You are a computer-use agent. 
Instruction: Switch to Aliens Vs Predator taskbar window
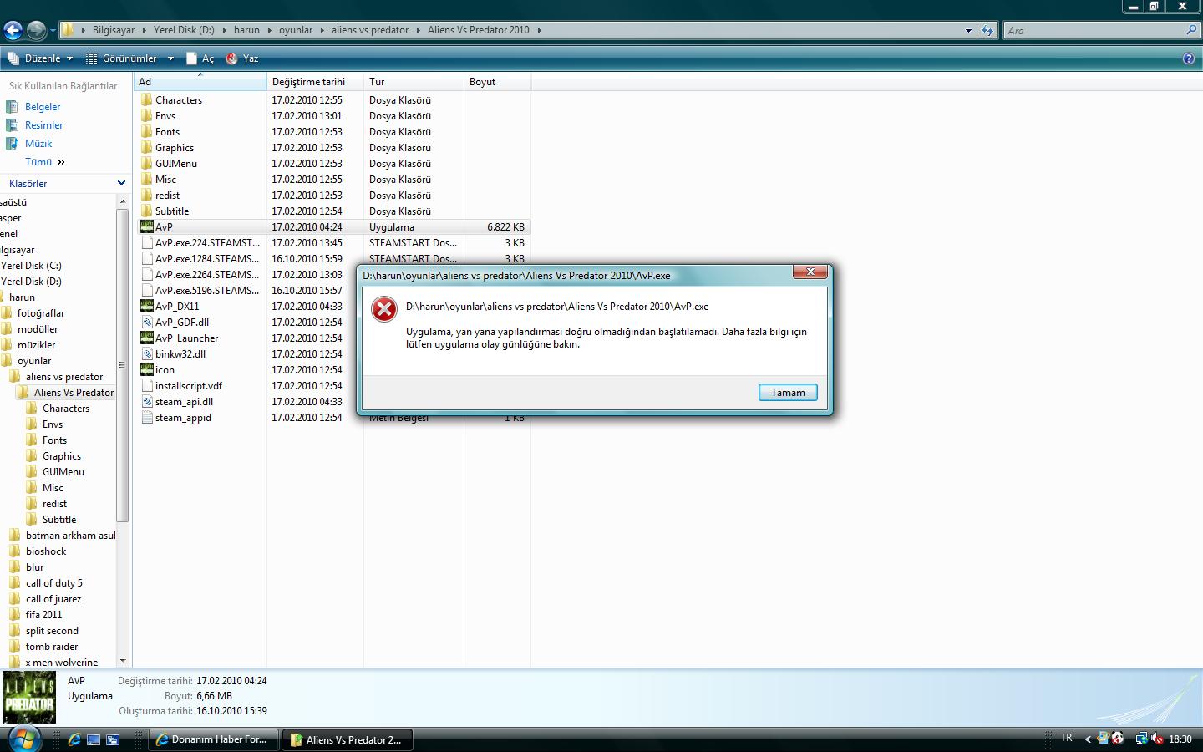(347, 739)
